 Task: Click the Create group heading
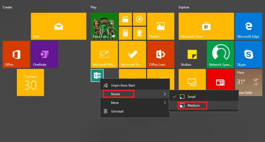point(7,7)
